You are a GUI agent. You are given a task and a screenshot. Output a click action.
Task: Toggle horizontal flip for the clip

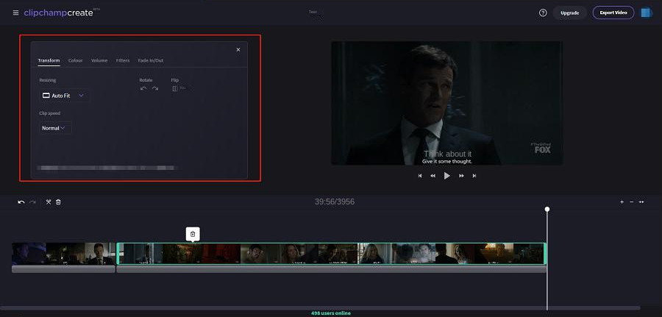coord(175,88)
